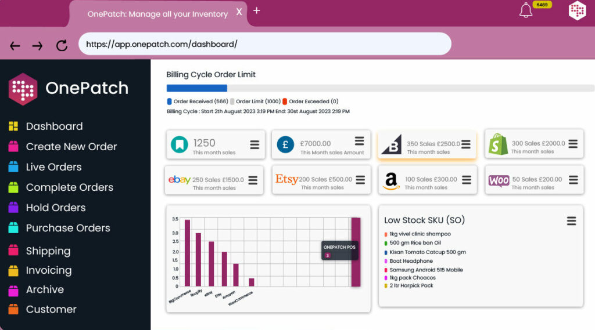
Task: Click the eBay logo on sales card
Action: pos(179,180)
